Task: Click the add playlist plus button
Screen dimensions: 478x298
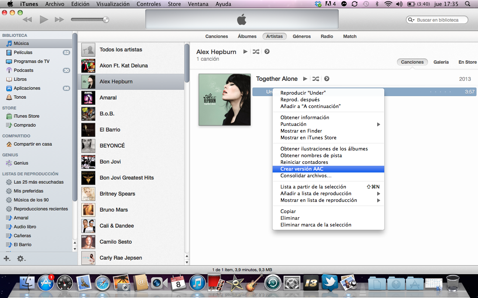Action: tap(7, 259)
